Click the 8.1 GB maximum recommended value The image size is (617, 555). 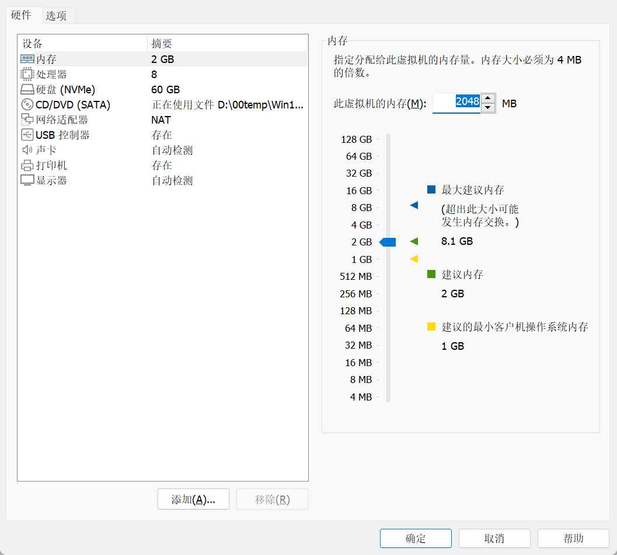pos(457,241)
